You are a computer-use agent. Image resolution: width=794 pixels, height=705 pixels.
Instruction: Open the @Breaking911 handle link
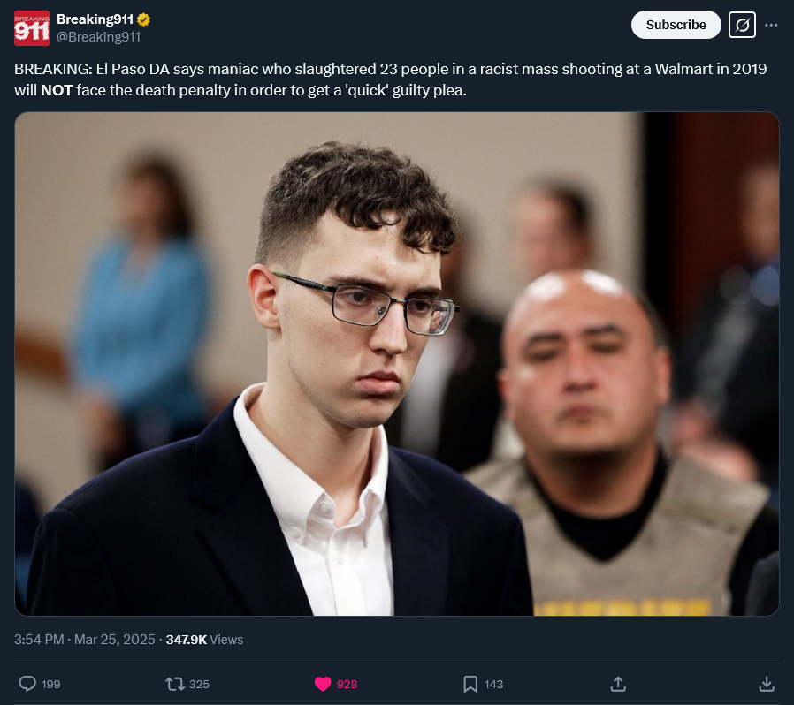(98, 37)
